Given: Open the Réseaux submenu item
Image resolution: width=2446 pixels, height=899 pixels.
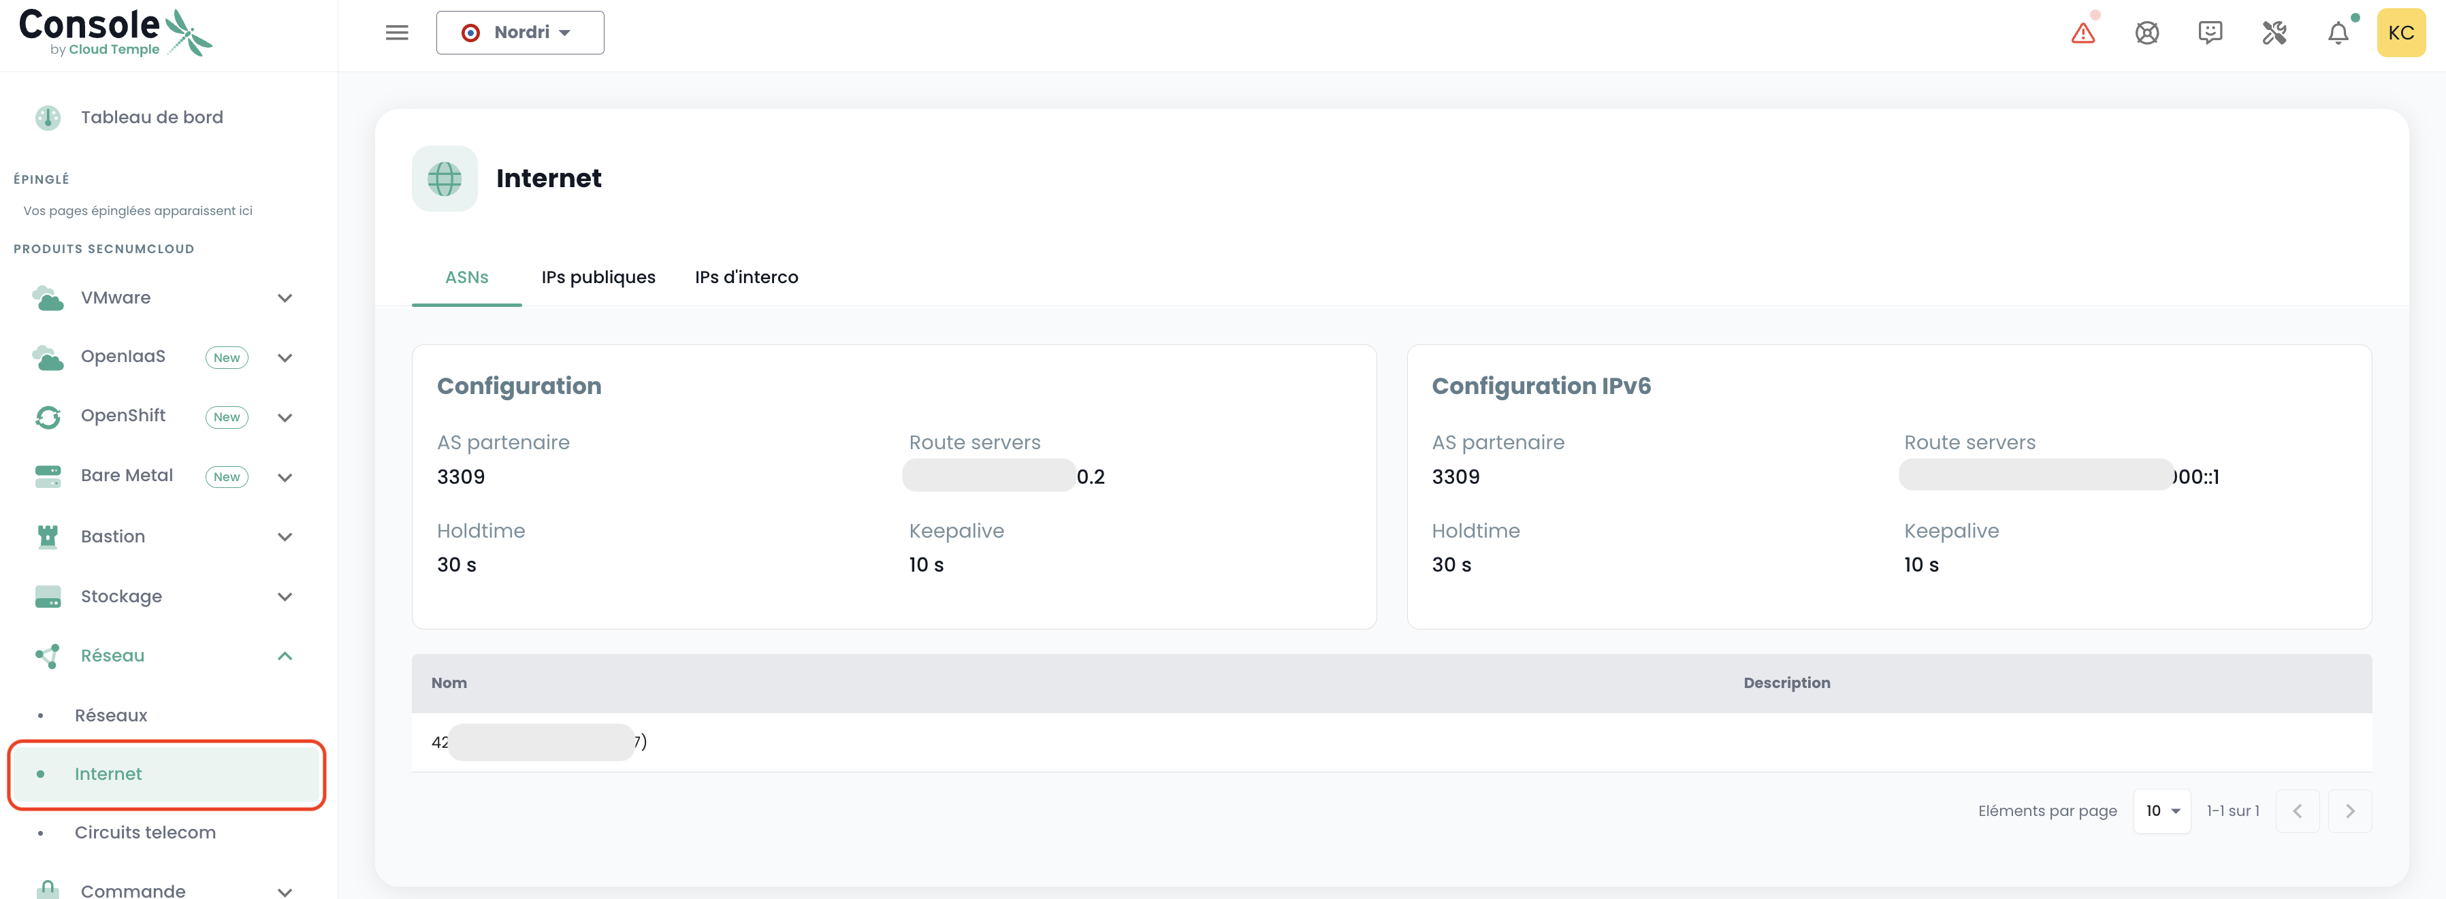Looking at the screenshot, I should tap(110, 716).
